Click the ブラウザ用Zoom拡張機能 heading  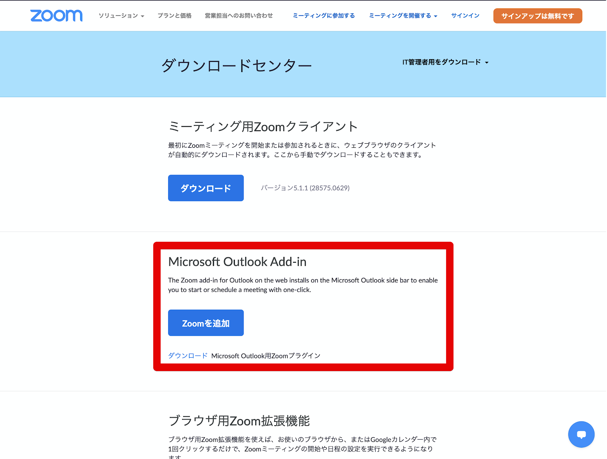pos(239,421)
